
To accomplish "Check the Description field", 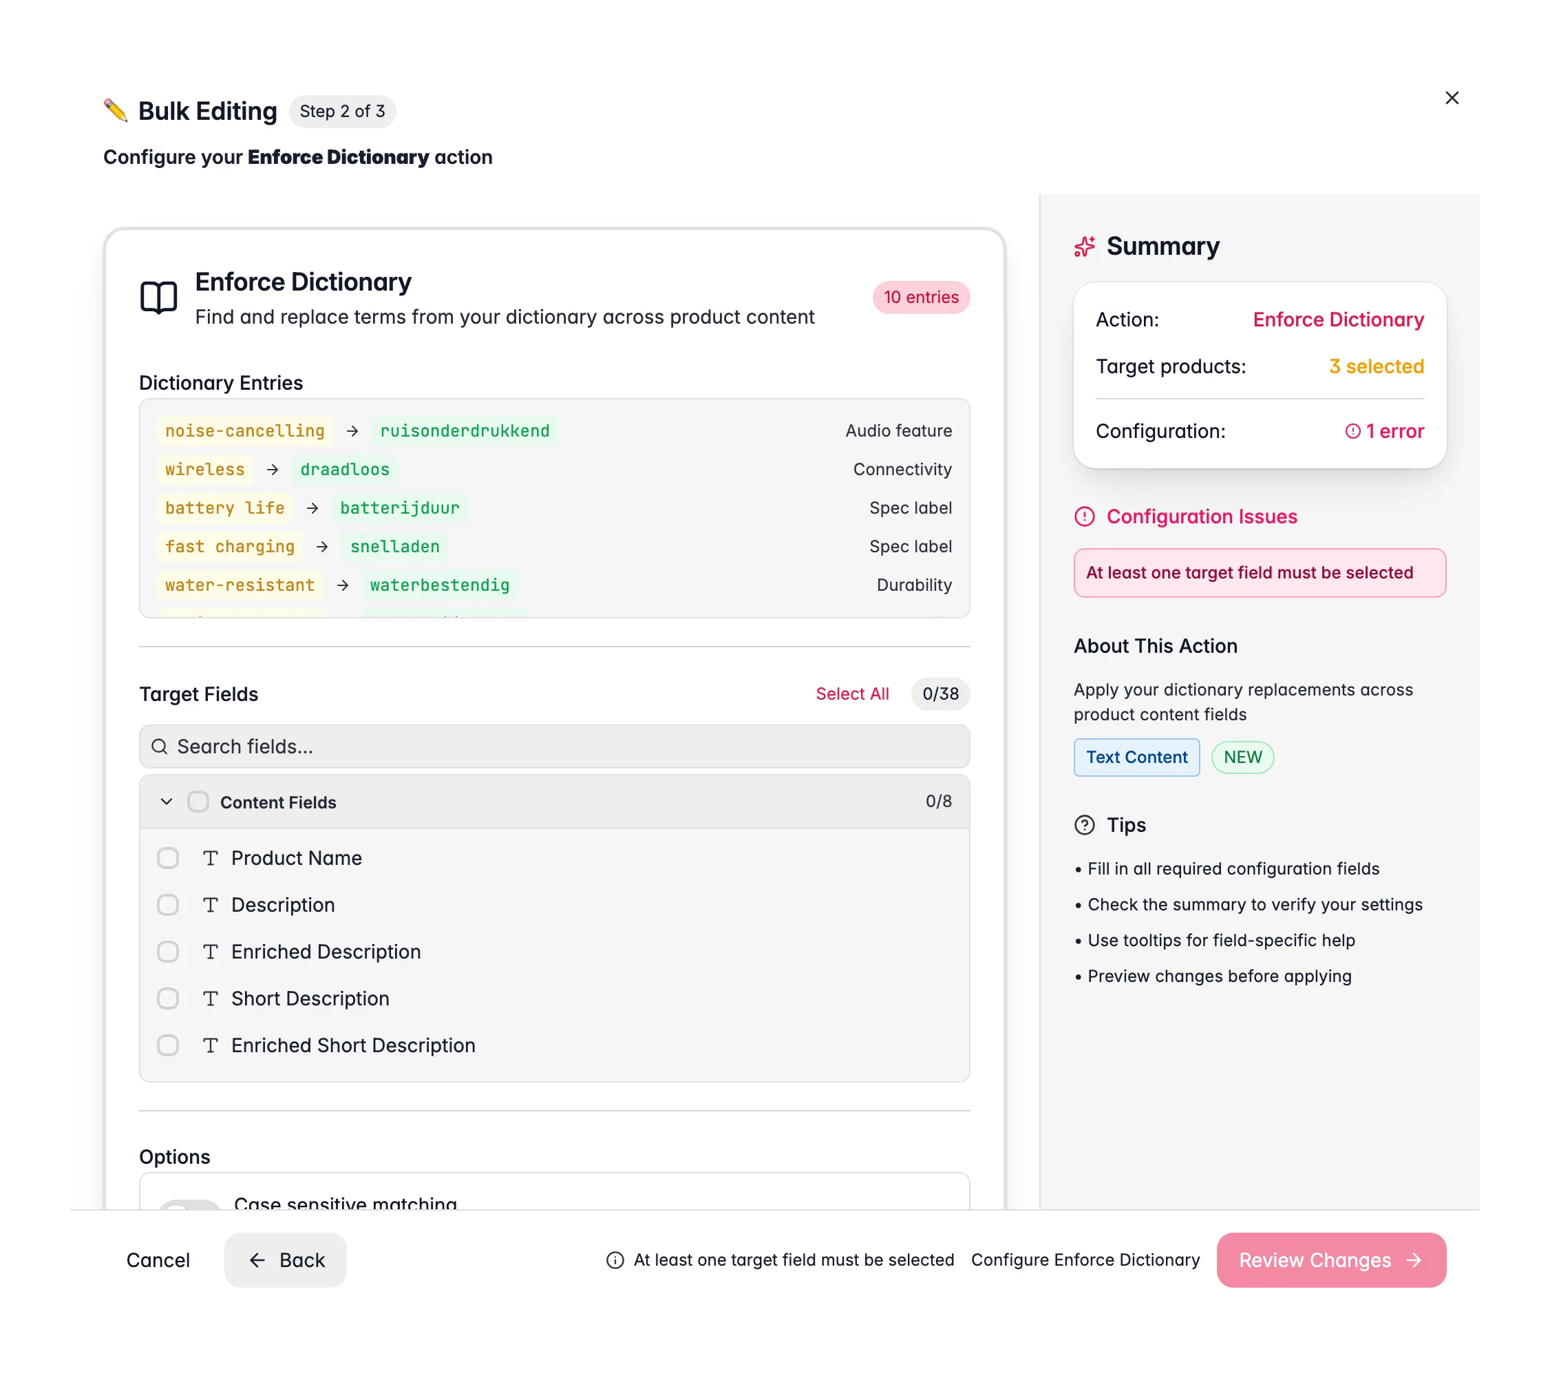I will click(x=167, y=905).
